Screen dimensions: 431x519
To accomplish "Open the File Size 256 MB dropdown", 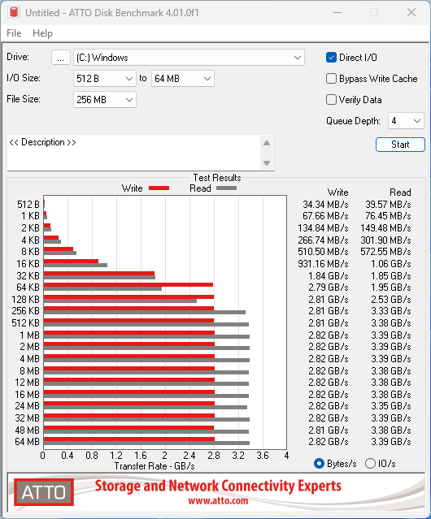I will (105, 100).
